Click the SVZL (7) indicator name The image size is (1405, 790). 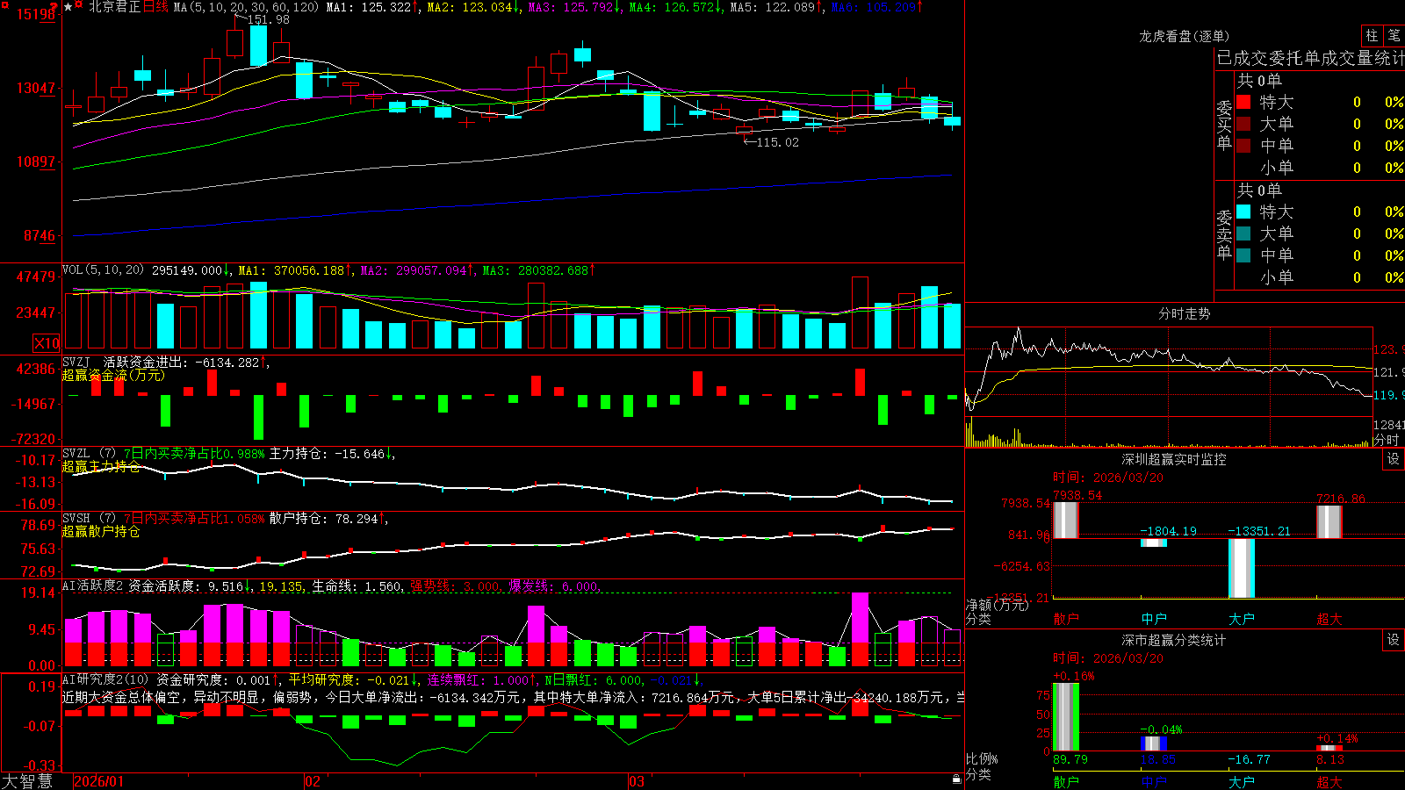coord(89,454)
